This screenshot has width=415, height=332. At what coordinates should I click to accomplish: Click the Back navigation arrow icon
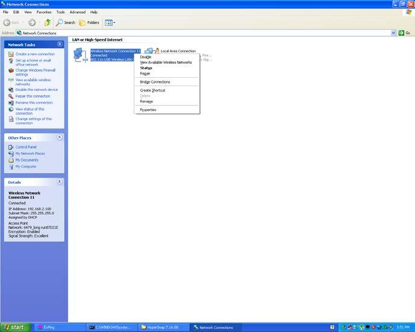point(7,23)
